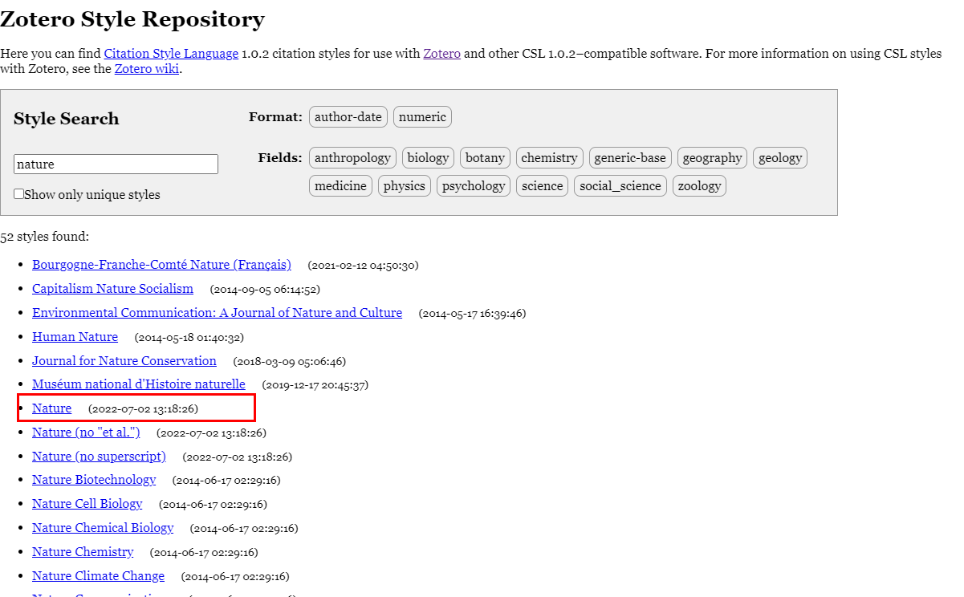The image size is (964, 597).
Task: Click the style search input field
Action: [x=116, y=164]
